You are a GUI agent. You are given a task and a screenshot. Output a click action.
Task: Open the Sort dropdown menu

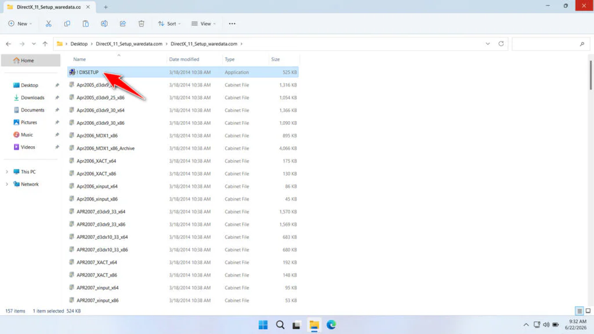[169, 23]
